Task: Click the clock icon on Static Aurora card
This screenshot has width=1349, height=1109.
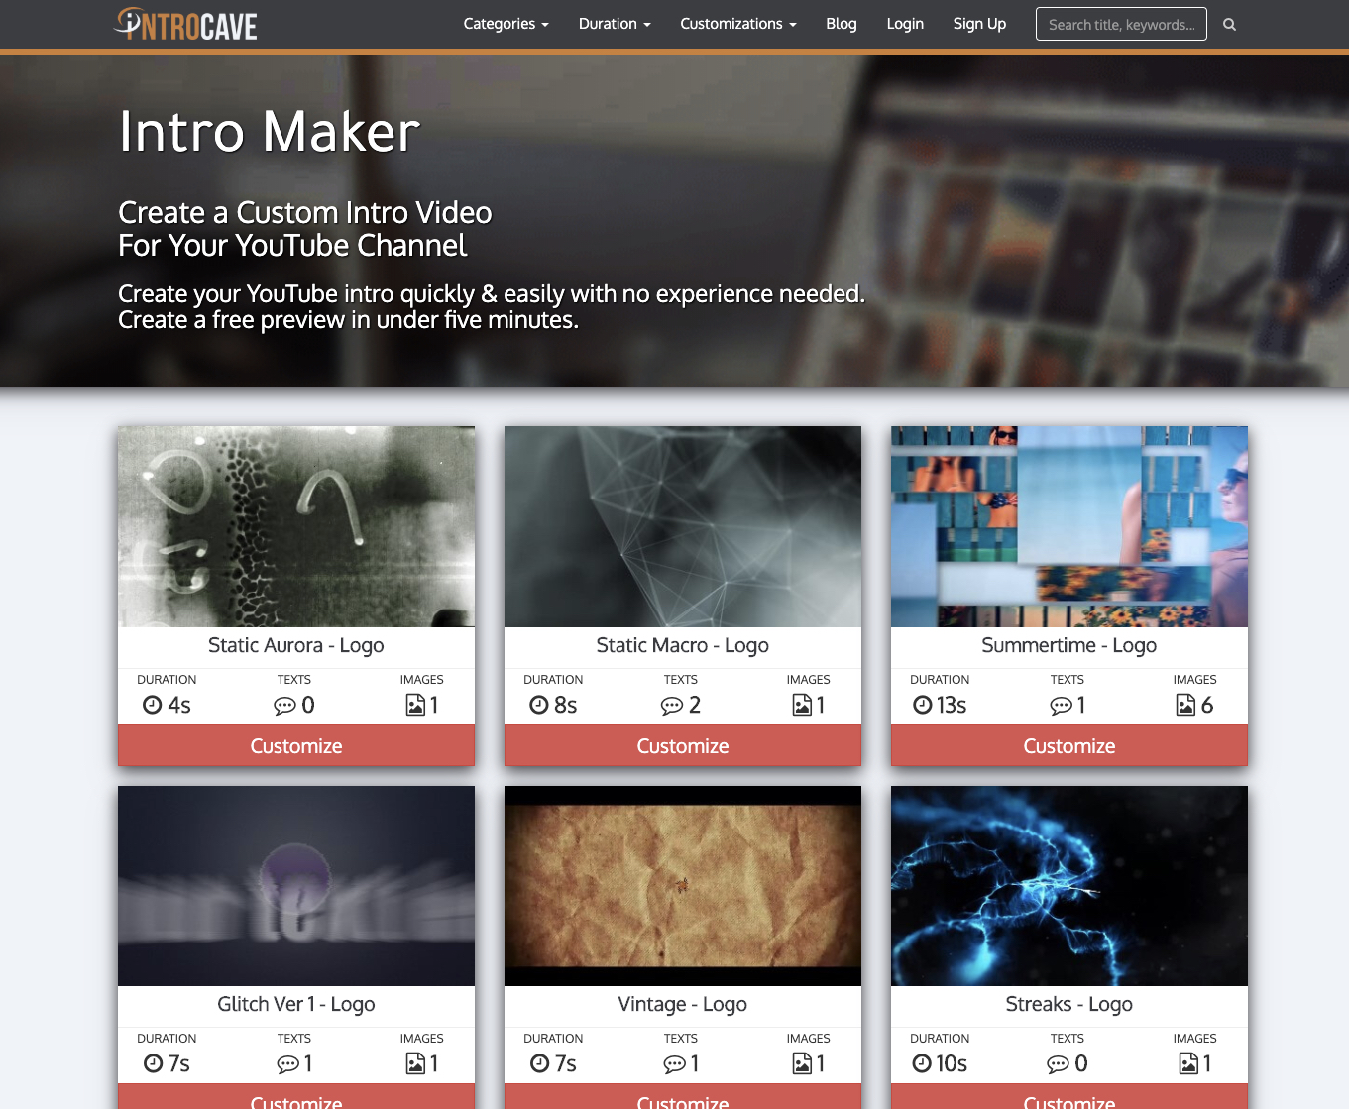Action: [153, 705]
